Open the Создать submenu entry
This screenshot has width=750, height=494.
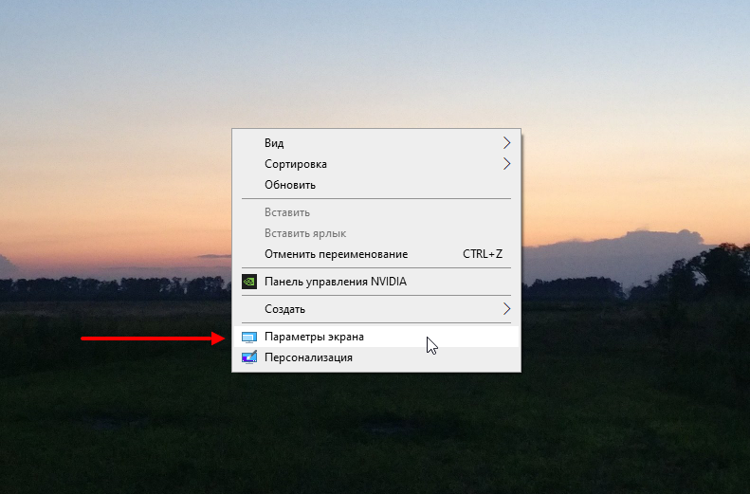click(x=376, y=309)
